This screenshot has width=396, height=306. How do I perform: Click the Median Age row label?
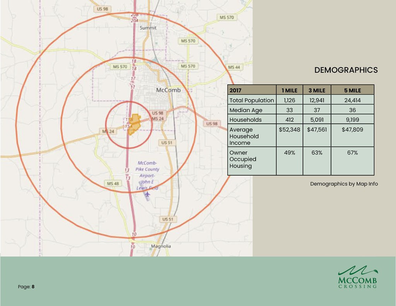(246, 110)
